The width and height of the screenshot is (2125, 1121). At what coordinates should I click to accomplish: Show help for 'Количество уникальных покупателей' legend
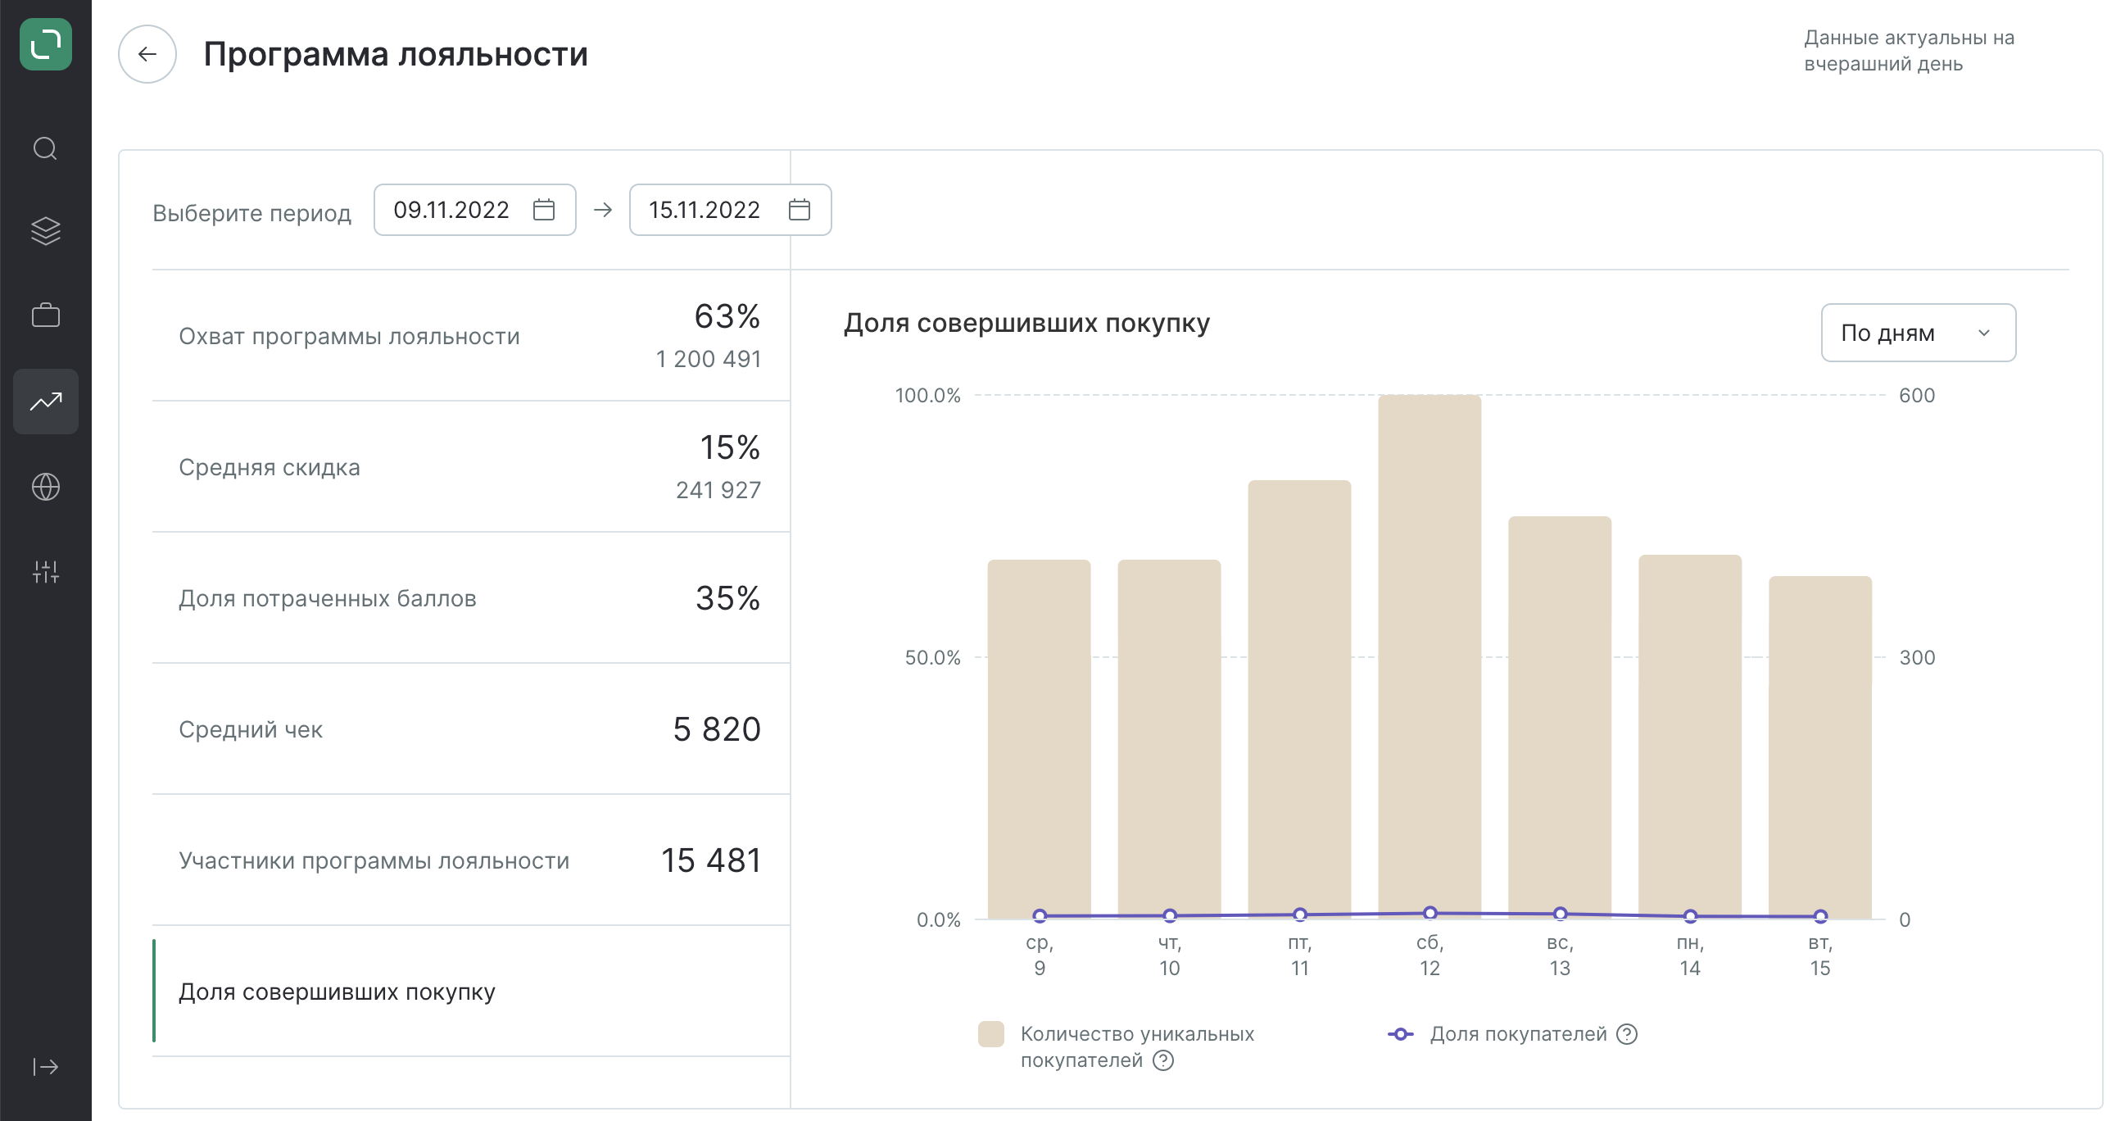(1163, 1061)
